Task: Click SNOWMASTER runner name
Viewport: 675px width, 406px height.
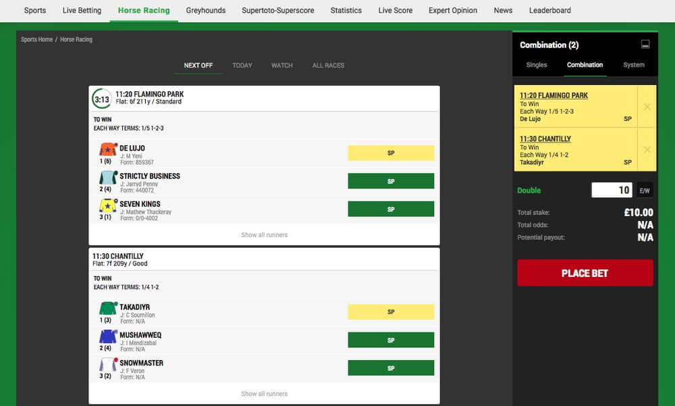Action: click(x=141, y=363)
